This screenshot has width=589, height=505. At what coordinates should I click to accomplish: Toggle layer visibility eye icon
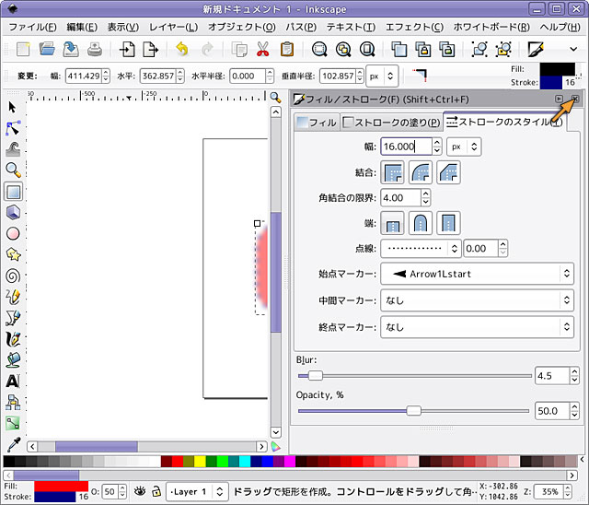[141, 492]
